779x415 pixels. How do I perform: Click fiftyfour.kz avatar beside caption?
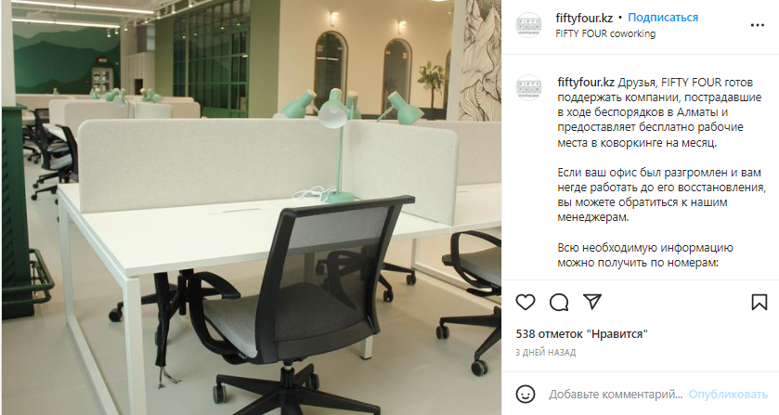(528, 87)
